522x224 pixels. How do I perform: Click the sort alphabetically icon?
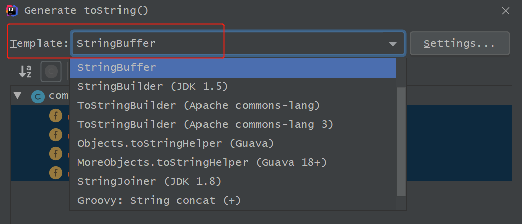(x=25, y=71)
